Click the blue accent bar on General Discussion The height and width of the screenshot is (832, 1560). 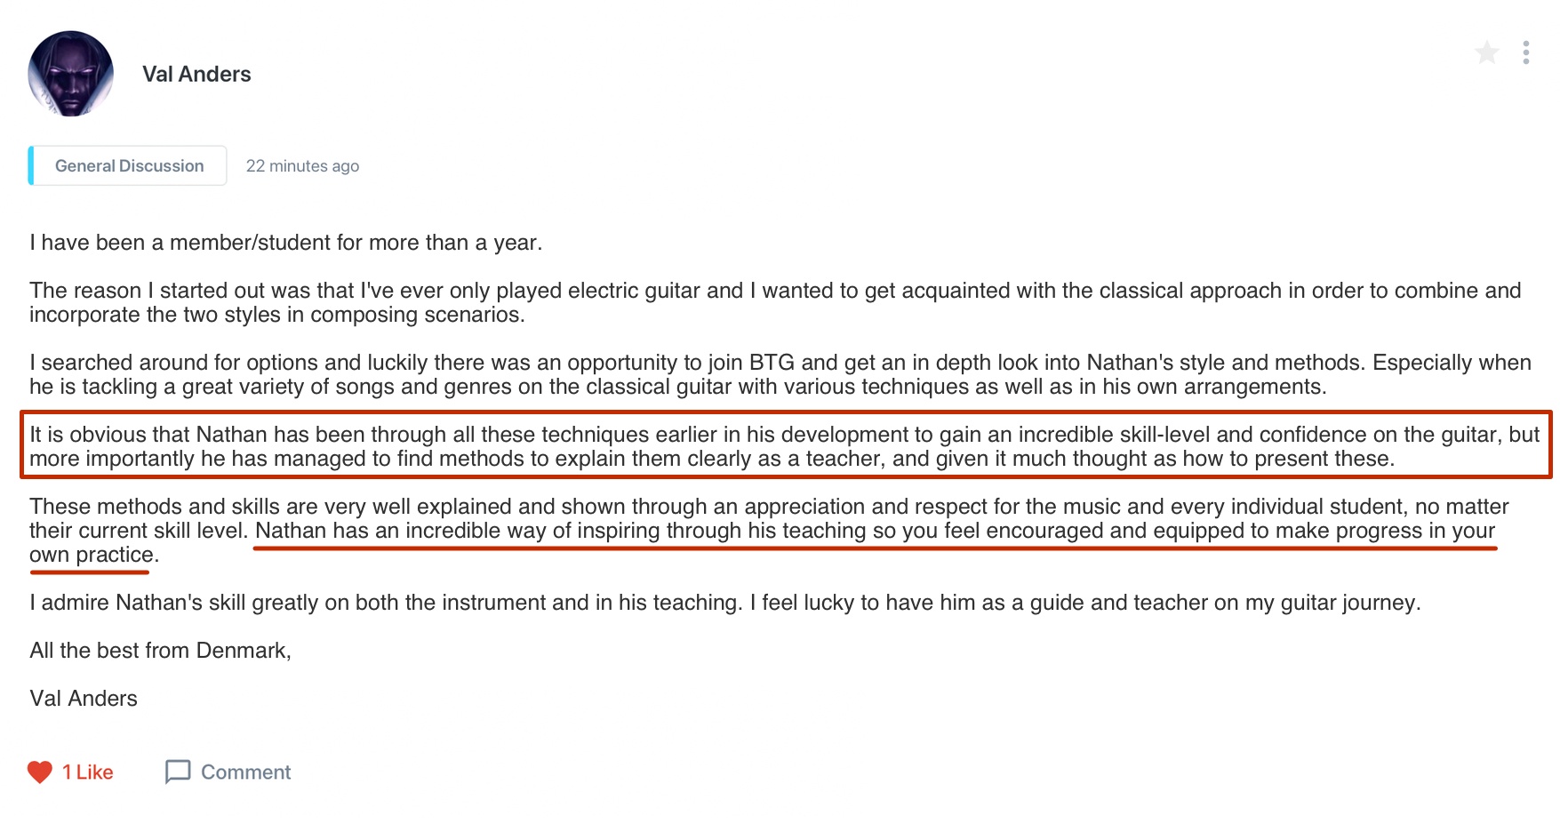(x=31, y=165)
